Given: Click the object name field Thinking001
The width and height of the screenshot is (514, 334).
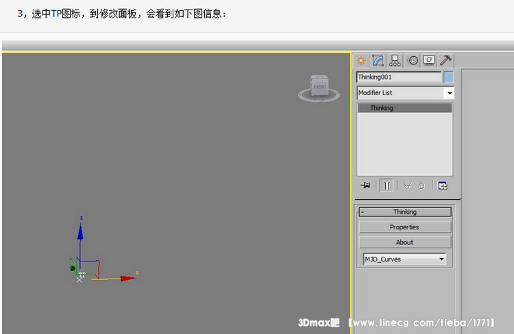Looking at the screenshot, I should pos(399,77).
